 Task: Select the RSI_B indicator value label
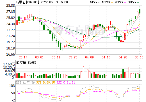tap(45, 82)
